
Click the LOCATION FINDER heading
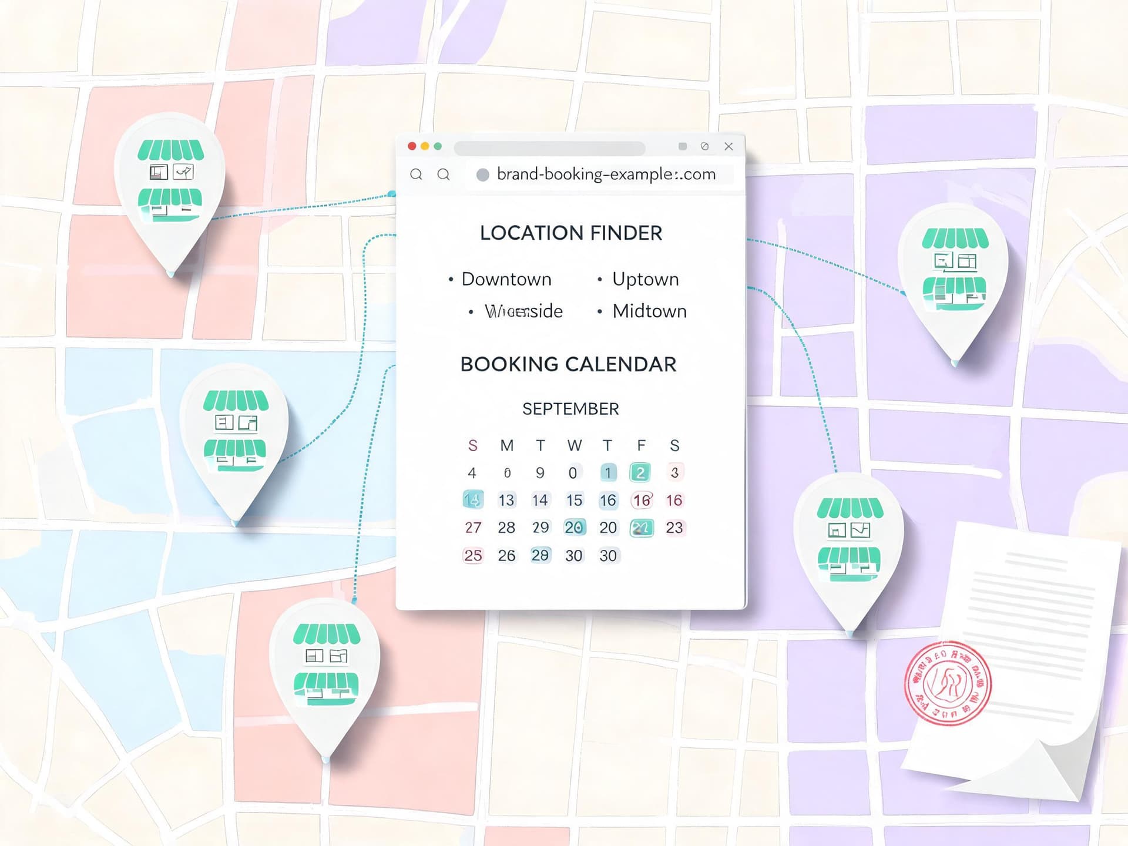pos(571,233)
